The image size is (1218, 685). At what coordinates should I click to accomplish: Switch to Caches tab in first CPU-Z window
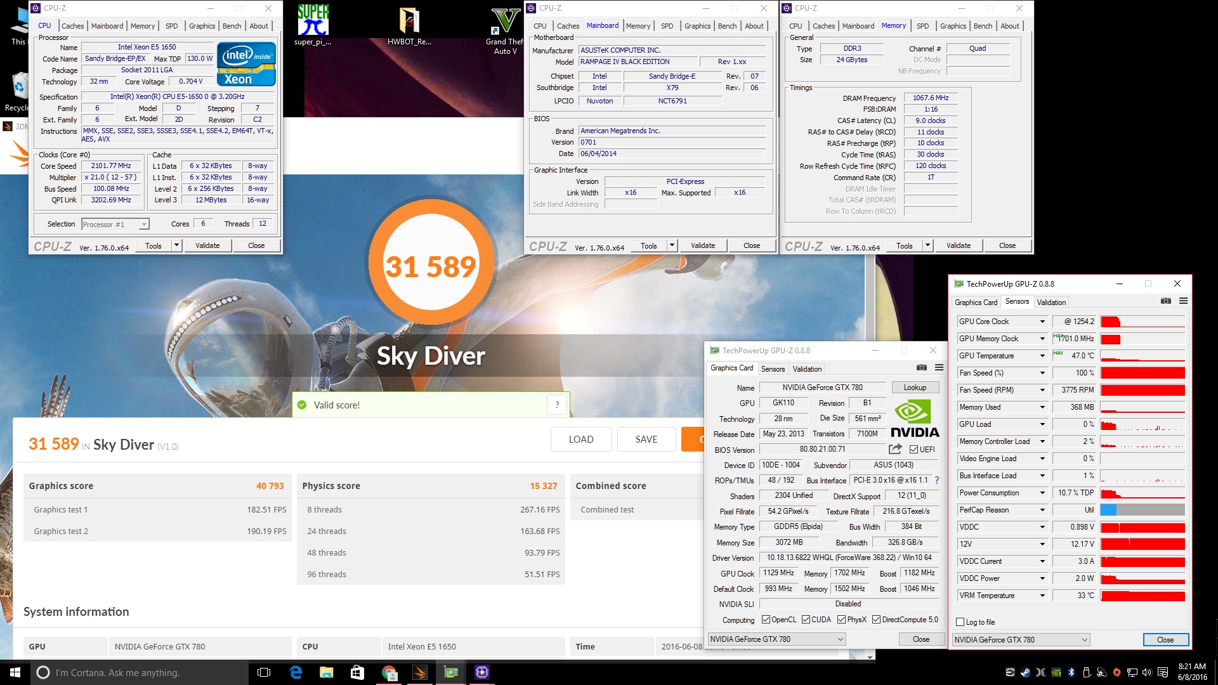click(x=72, y=26)
